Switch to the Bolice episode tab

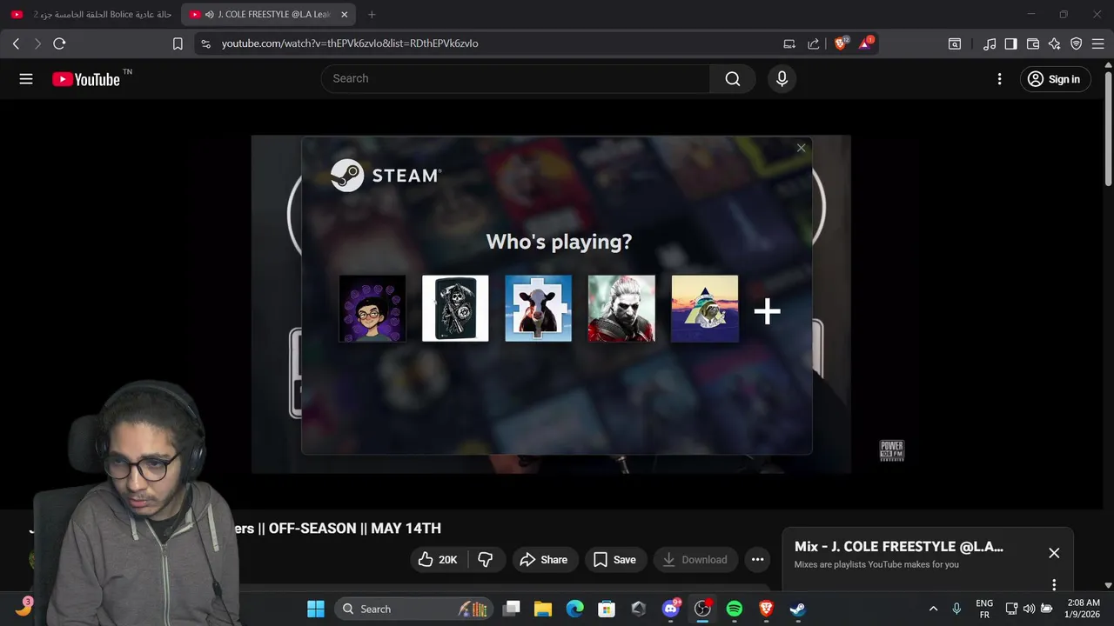pyautogui.click(x=91, y=15)
